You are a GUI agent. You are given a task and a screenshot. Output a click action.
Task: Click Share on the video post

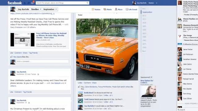25,53
